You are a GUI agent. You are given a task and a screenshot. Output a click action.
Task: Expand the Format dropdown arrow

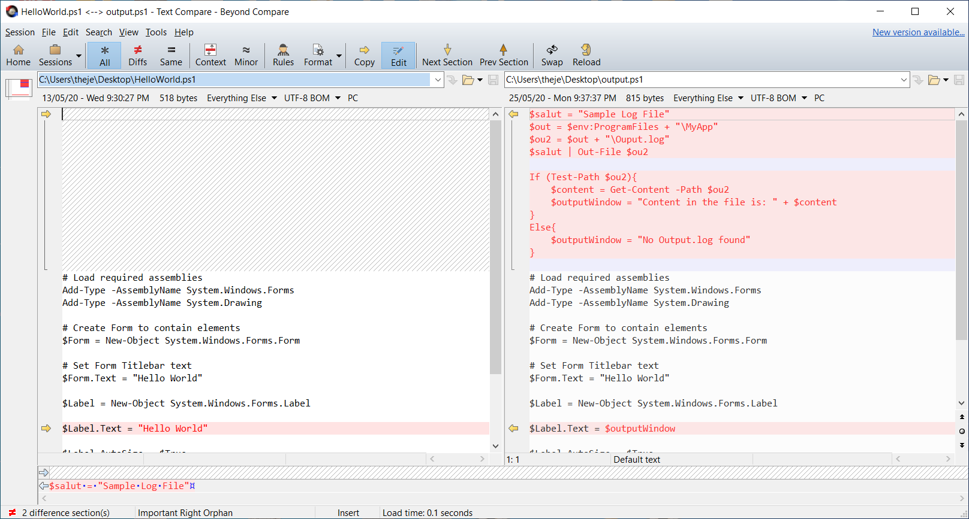[339, 56]
